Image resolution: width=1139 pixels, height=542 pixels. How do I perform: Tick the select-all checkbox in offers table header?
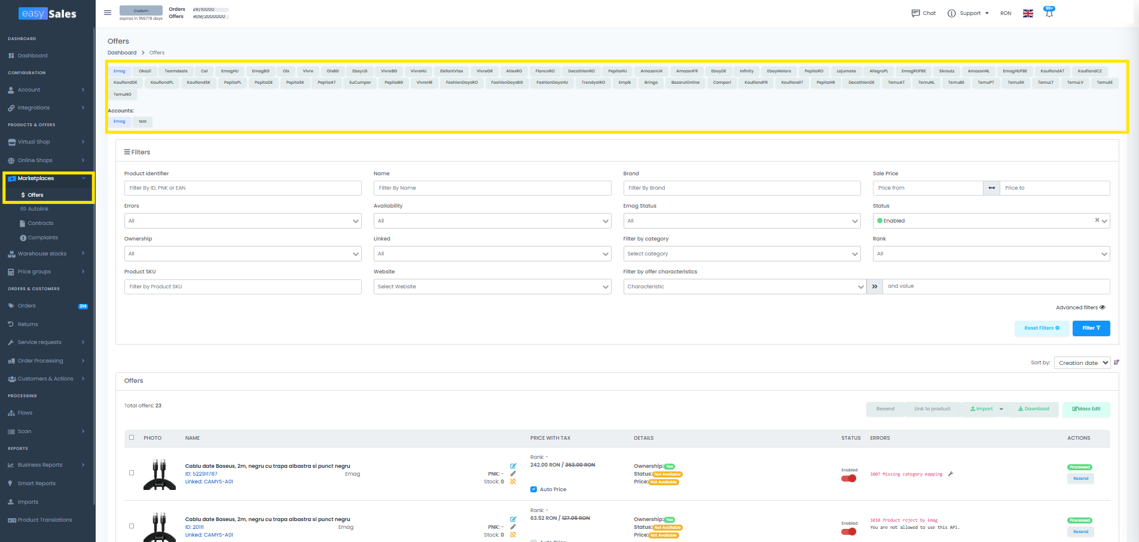click(132, 437)
